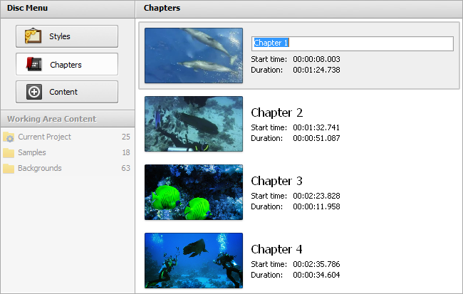Screen dimensions: 463x294
Task: Click the Chapter 4 title text
Action: pyautogui.click(x=276, y=249)
